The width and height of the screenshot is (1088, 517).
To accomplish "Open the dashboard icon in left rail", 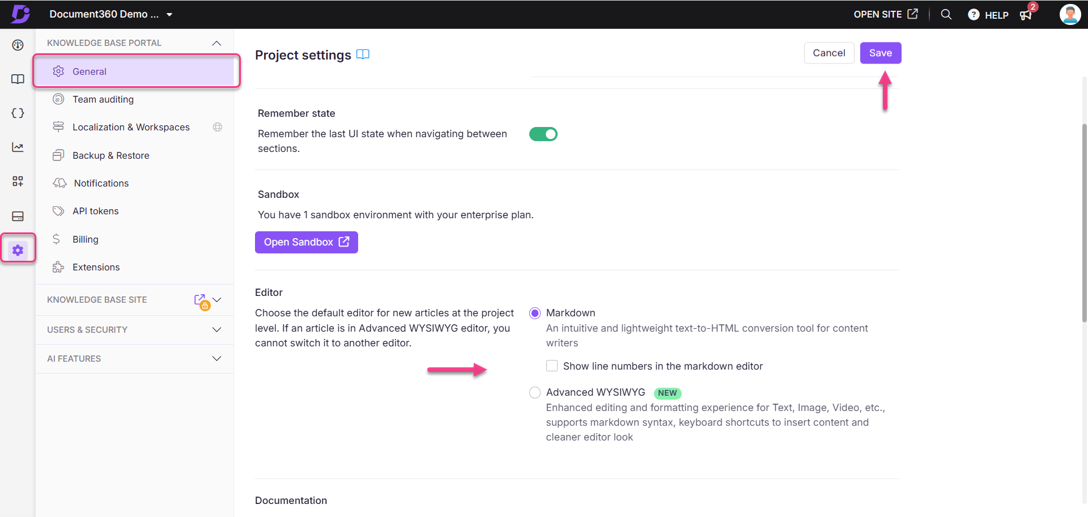I will 18,45.
